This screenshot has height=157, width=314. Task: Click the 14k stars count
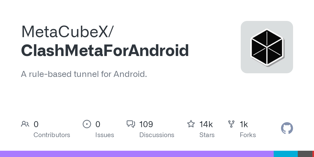pyautogui.click(x=206, y=124)
